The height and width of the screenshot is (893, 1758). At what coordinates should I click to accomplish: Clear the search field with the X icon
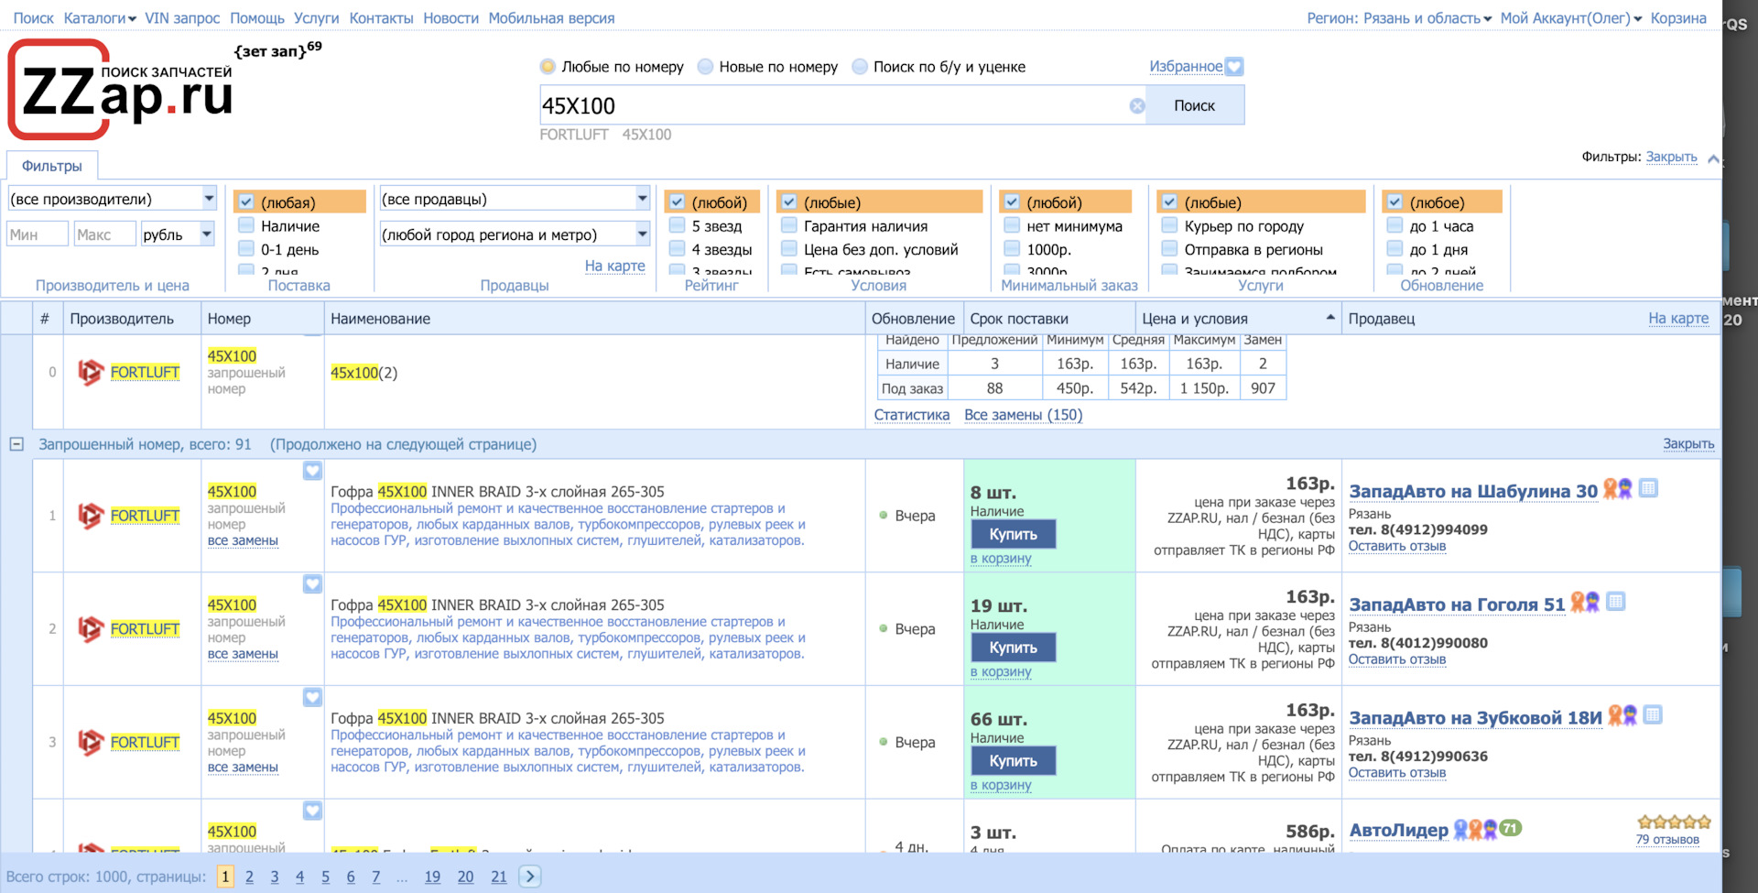(1137, 106)
